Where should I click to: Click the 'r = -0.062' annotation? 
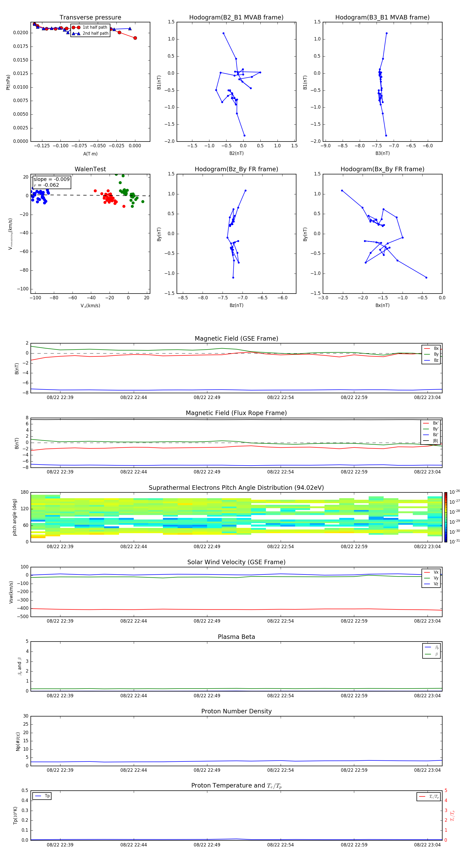pos(47,185)
